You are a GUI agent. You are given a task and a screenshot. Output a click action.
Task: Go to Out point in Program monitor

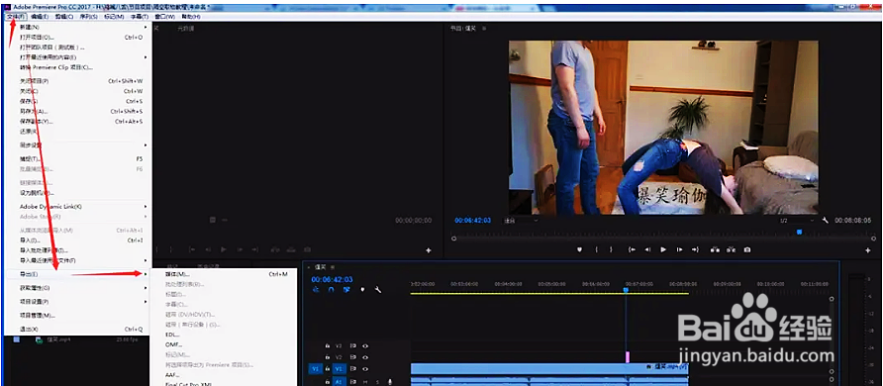point(696,249)
